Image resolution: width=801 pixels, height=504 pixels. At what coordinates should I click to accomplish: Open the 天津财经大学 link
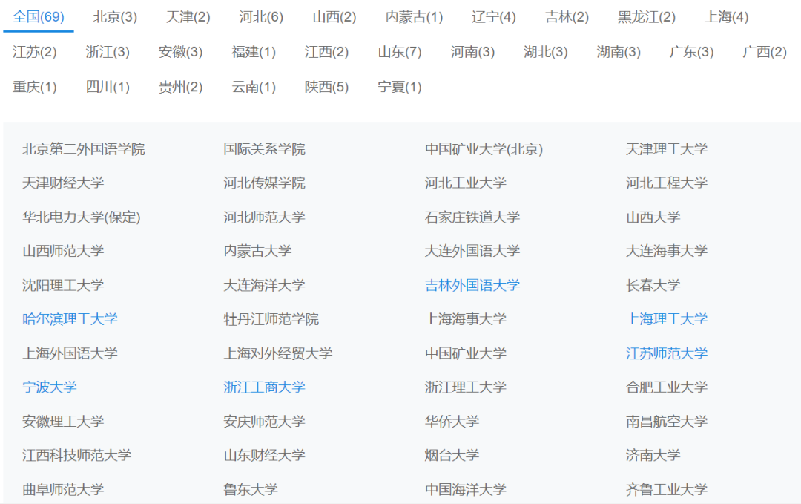pyautogui.click(x=63, y=183)
